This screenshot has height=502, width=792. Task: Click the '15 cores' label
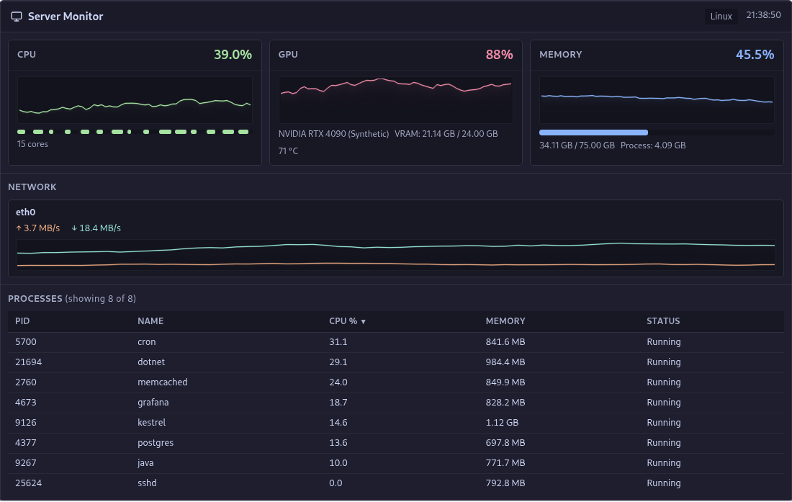point(33,145)
